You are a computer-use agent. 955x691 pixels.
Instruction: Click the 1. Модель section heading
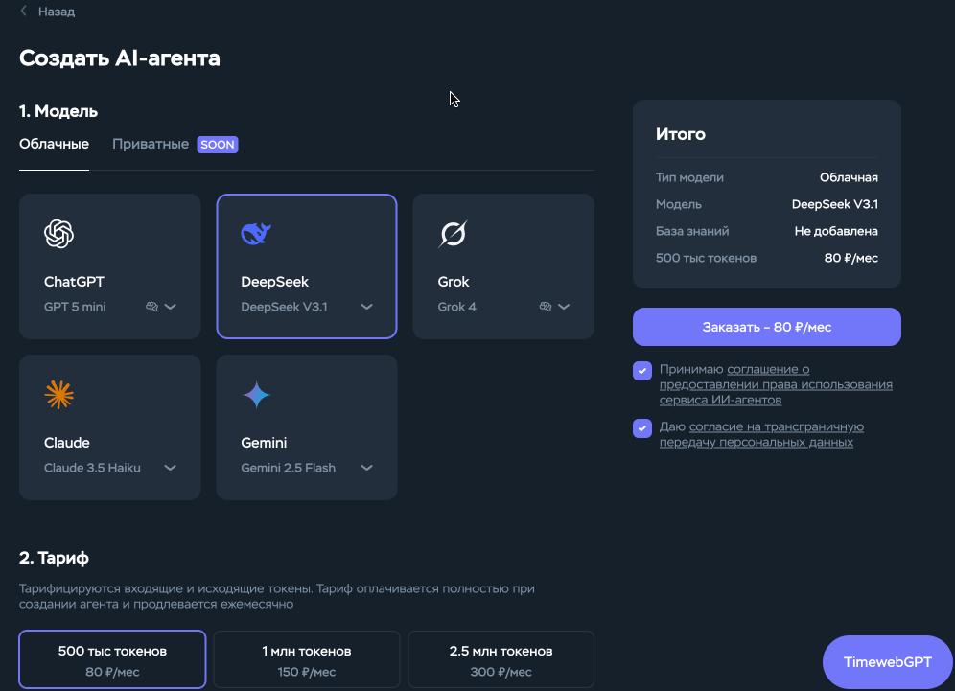[58, 111]
